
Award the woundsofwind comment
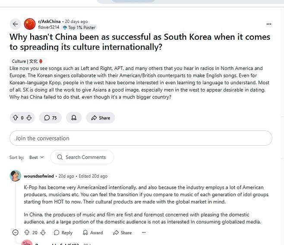point(93,232)
